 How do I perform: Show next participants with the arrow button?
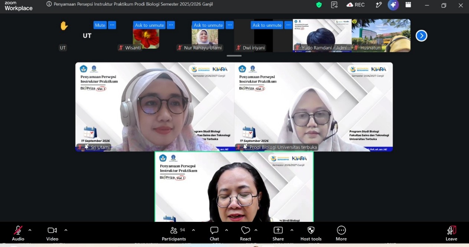tap(421, 36)
